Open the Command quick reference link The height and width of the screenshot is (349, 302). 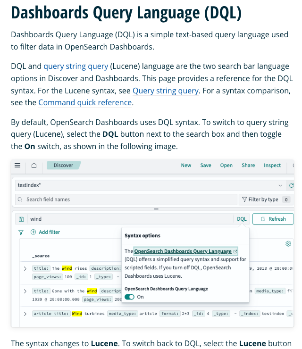coord(85,103)
